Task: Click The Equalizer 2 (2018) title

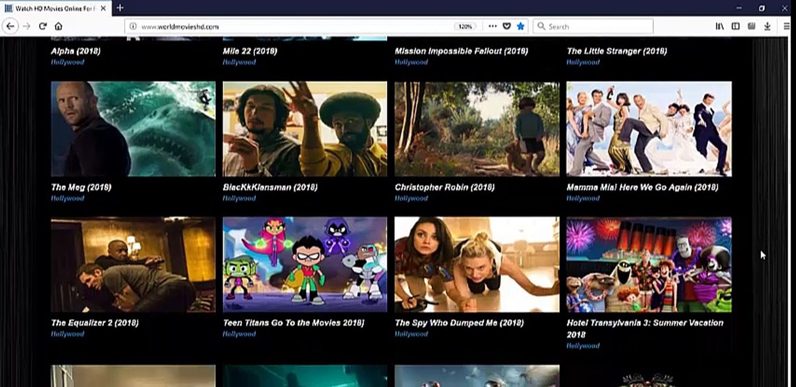Action: pos(95,322)
